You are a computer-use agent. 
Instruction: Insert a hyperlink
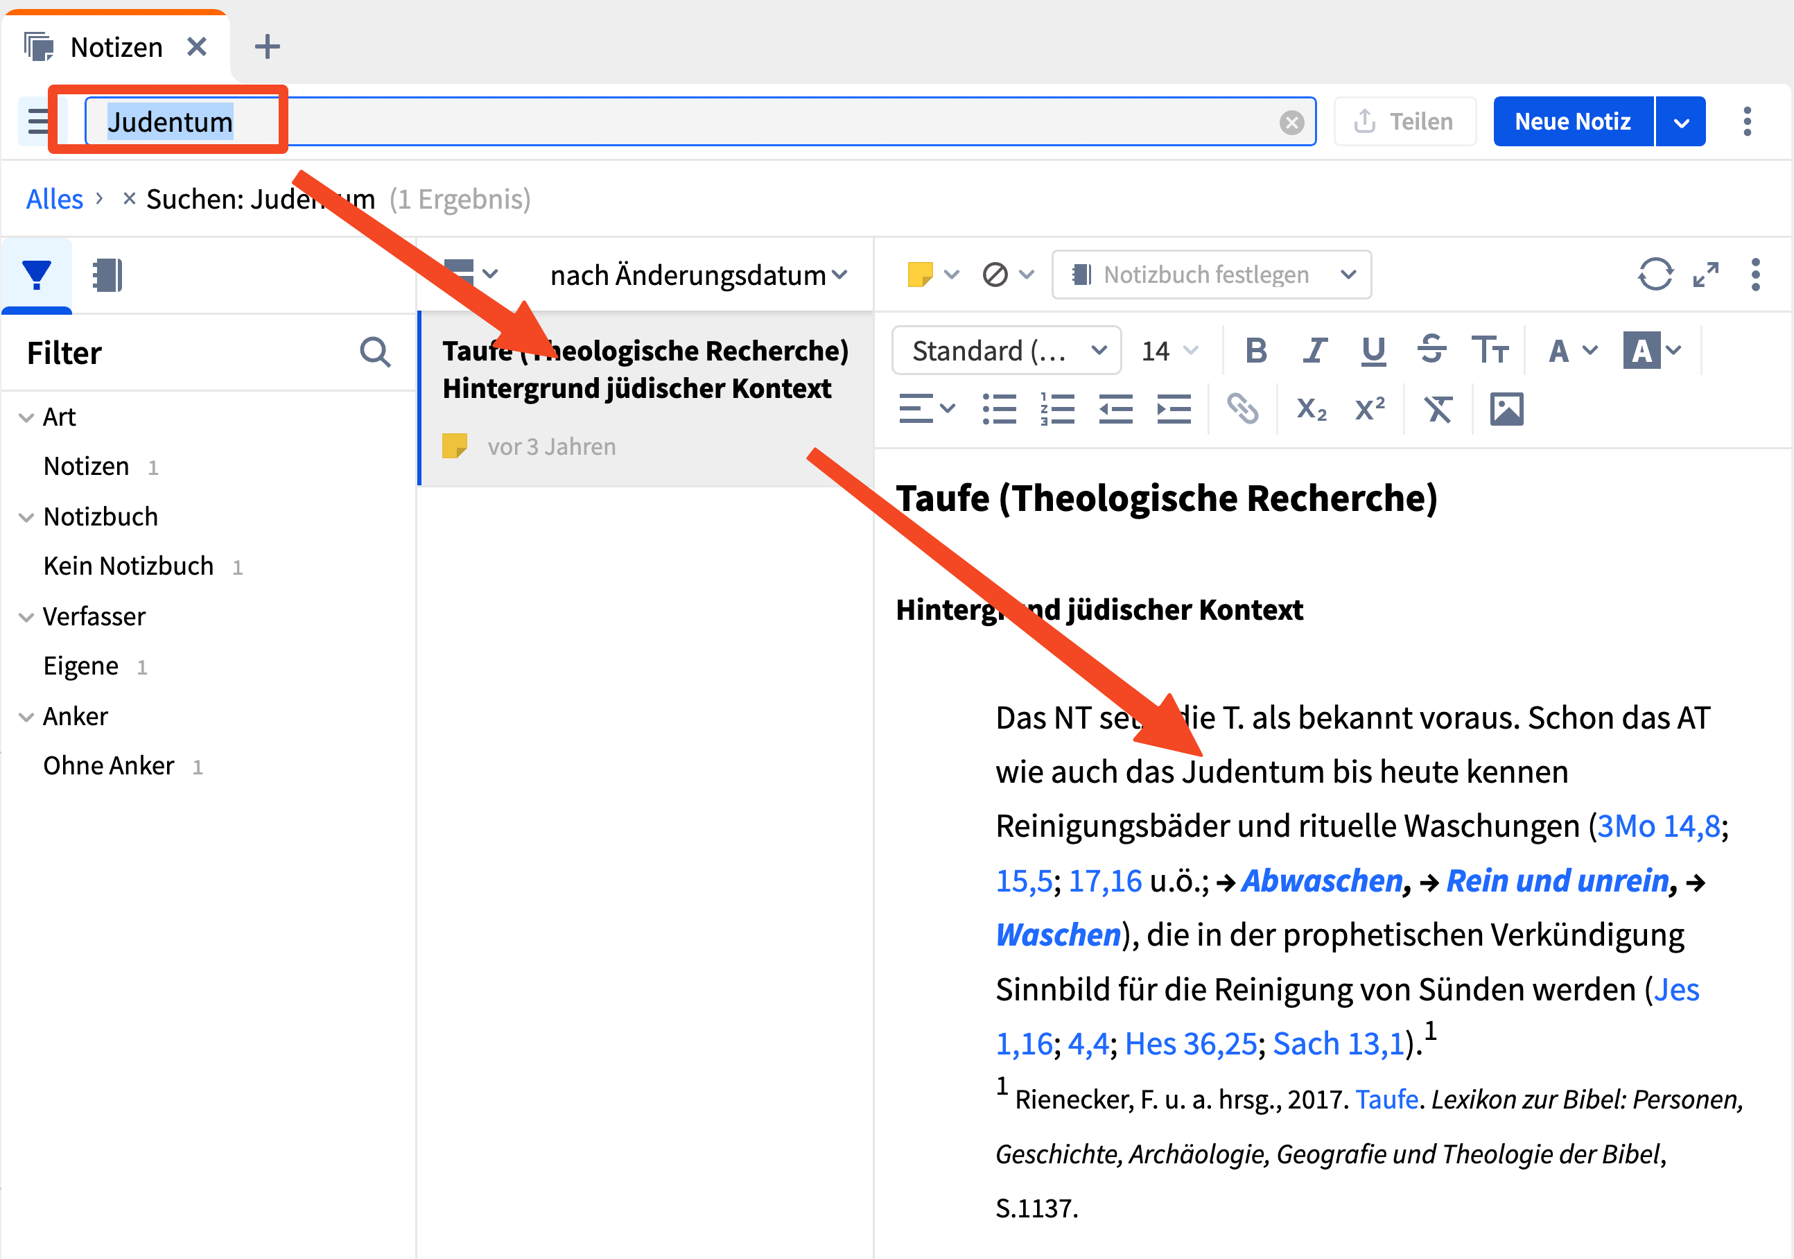click(1242, 409)
